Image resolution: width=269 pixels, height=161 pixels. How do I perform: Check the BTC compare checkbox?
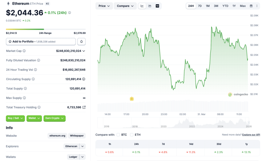(x=118, y=135)
